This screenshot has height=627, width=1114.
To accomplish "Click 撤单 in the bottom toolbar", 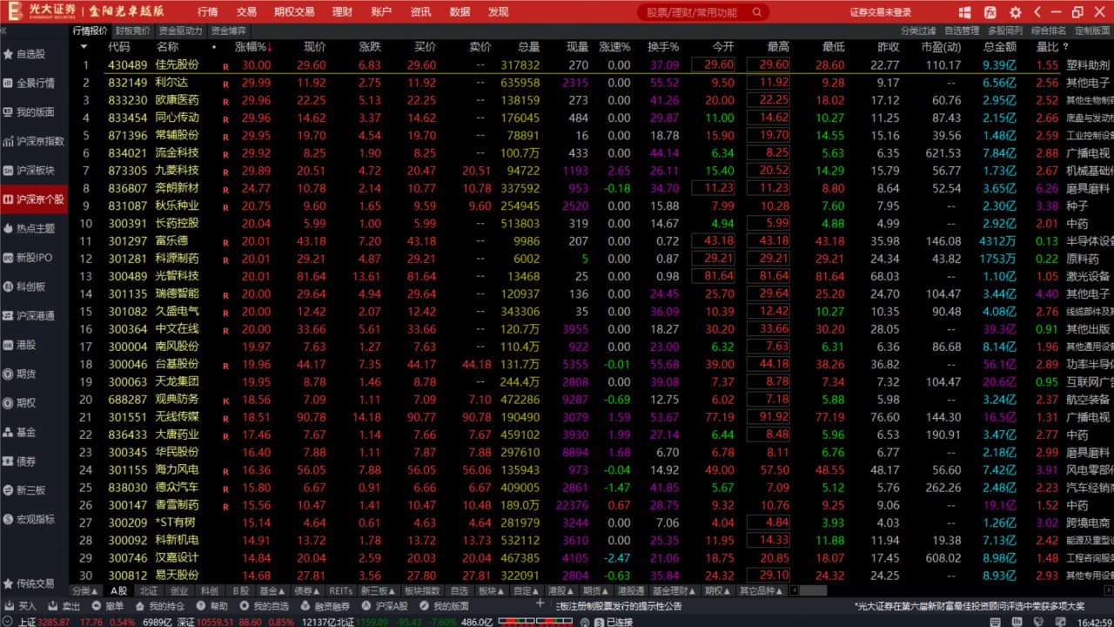I will (x=108, y=606).
